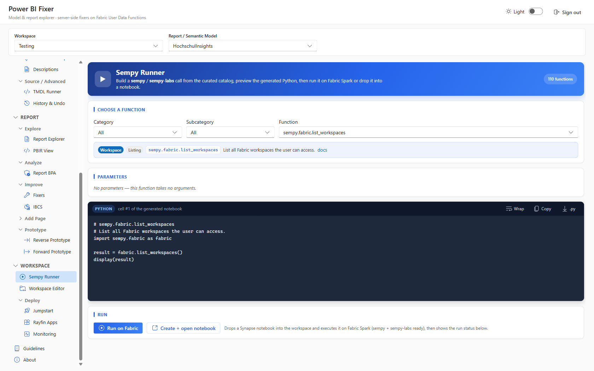Image resolution: width=594 pixels, height=371 pixels.
Task: Click the History & Undo clock icon
Action: point(27,103)
